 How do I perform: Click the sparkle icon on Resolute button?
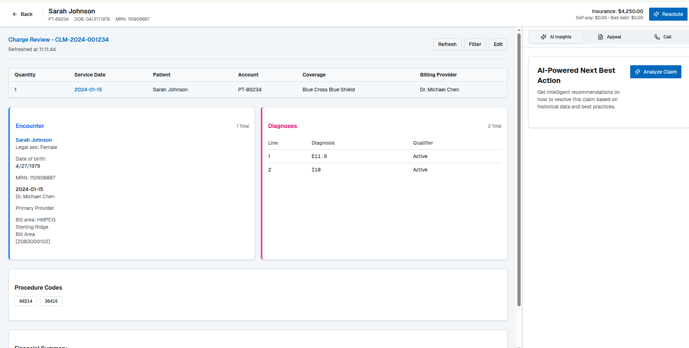656,14
